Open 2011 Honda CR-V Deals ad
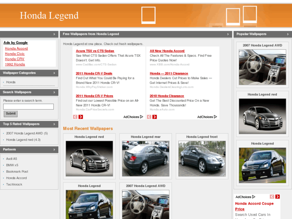Viewport: 292px width, 219px height. (94, 74)
